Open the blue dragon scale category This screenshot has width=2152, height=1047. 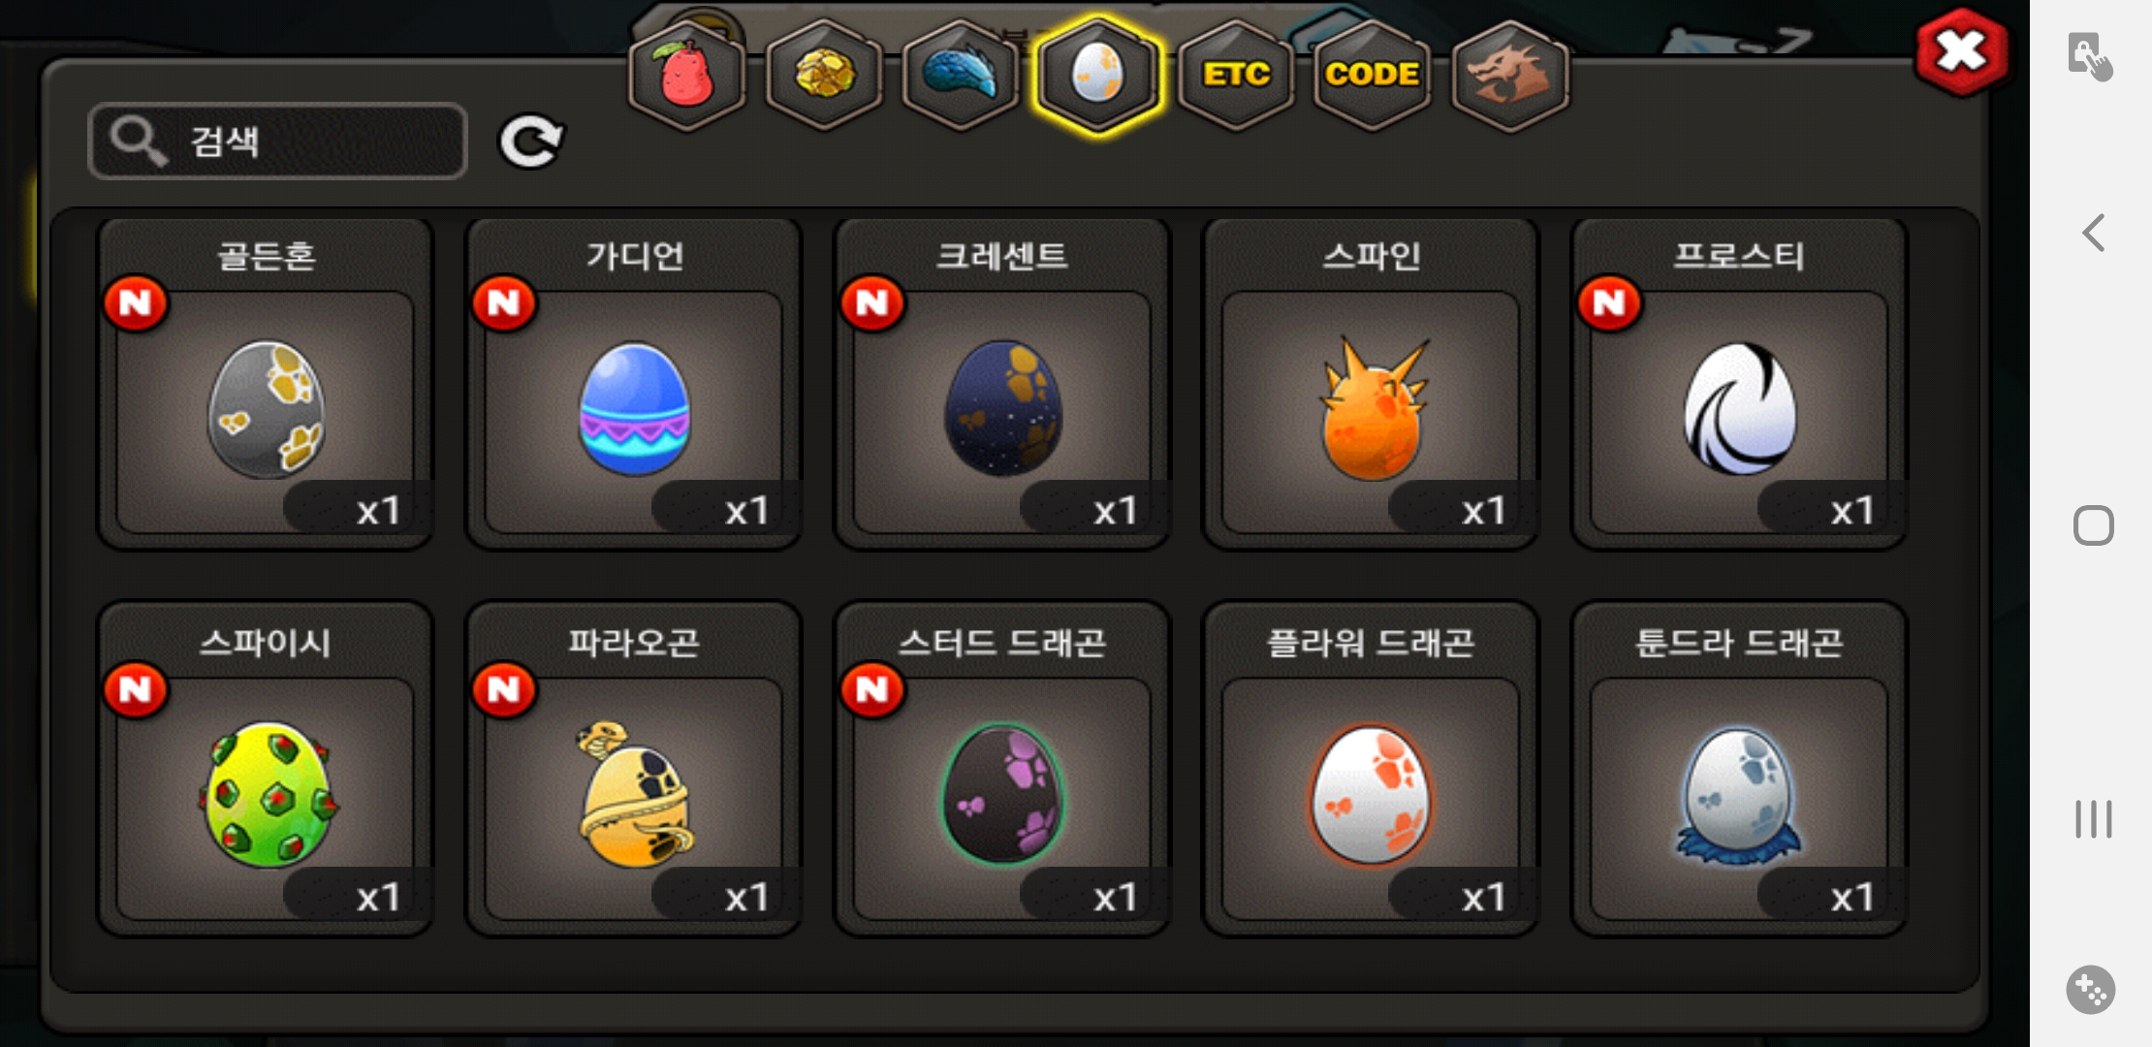[x=961, y=75]
